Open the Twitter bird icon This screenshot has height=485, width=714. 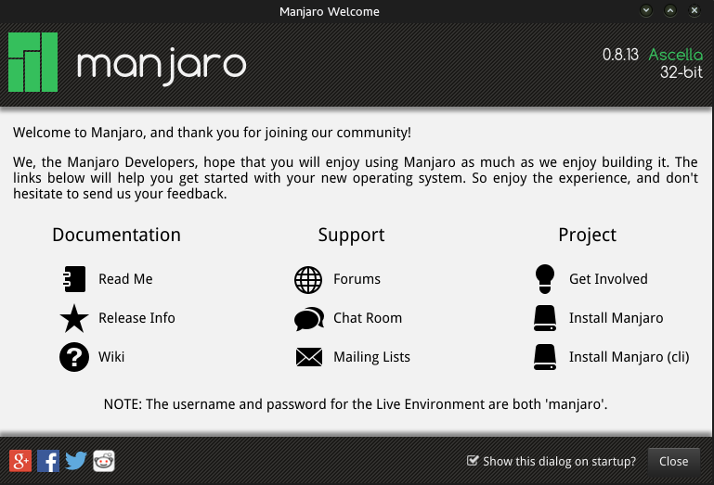[x=76, y=461]
